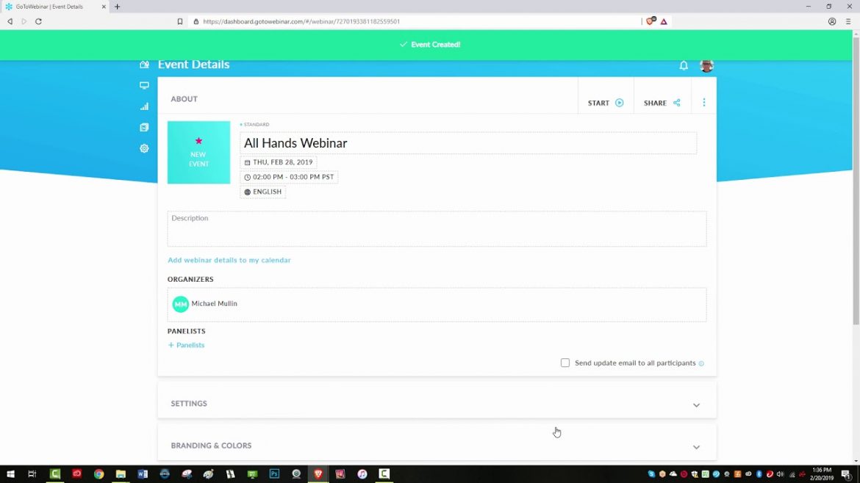Open the video library sidebar icon
860x483 pixels.
144,127
